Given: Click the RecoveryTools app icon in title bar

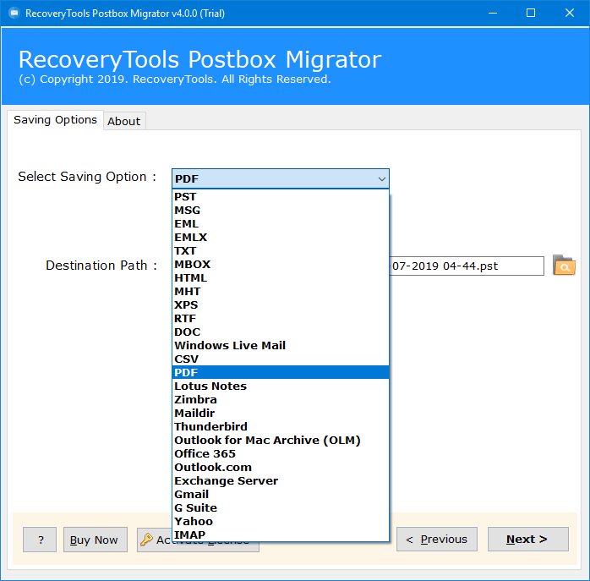Looking at the screenshot, I should 14,14.
